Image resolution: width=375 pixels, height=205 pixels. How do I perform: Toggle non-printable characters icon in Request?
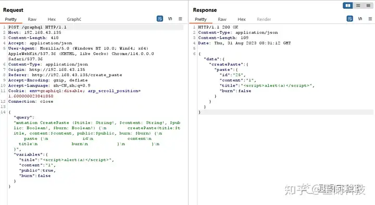(170, 19)
